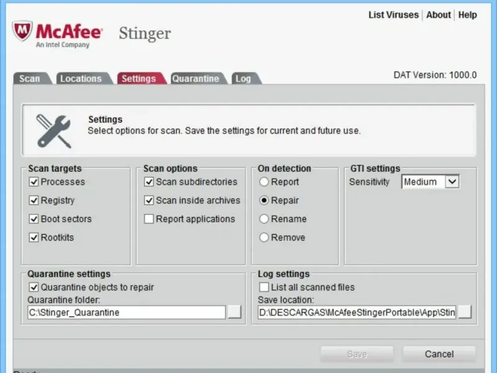
Task: Enable Report applications option
Action: [148, 219]
